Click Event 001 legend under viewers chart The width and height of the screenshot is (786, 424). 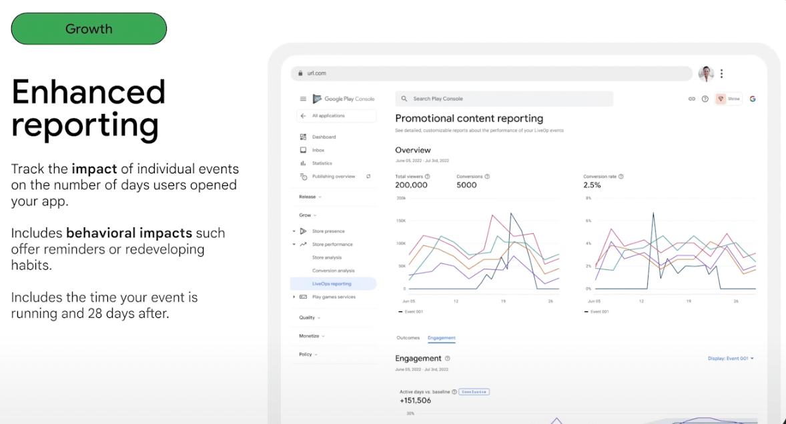coord(410,311)
